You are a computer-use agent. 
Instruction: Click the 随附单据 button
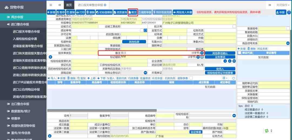[x=145, y=12]
